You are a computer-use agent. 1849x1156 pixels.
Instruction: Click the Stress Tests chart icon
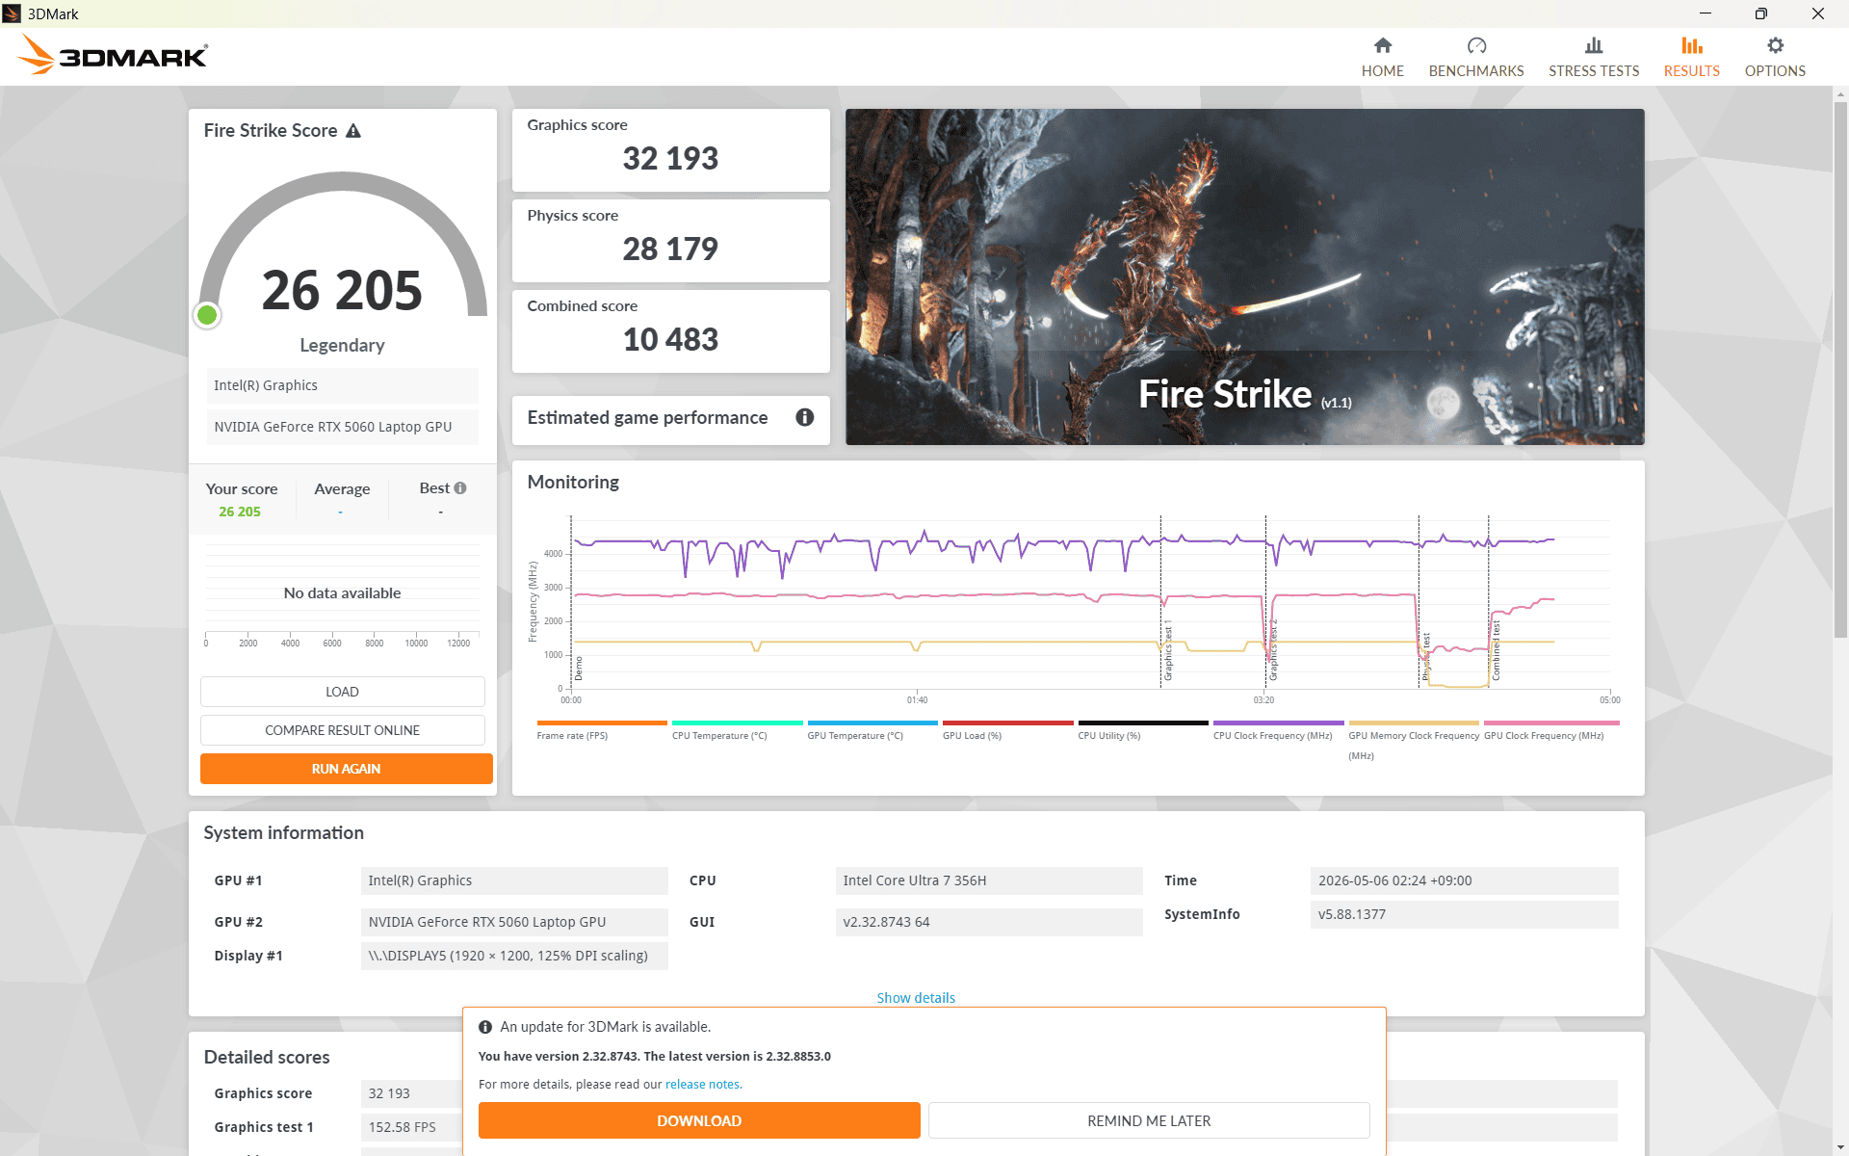pos(1594,45)
